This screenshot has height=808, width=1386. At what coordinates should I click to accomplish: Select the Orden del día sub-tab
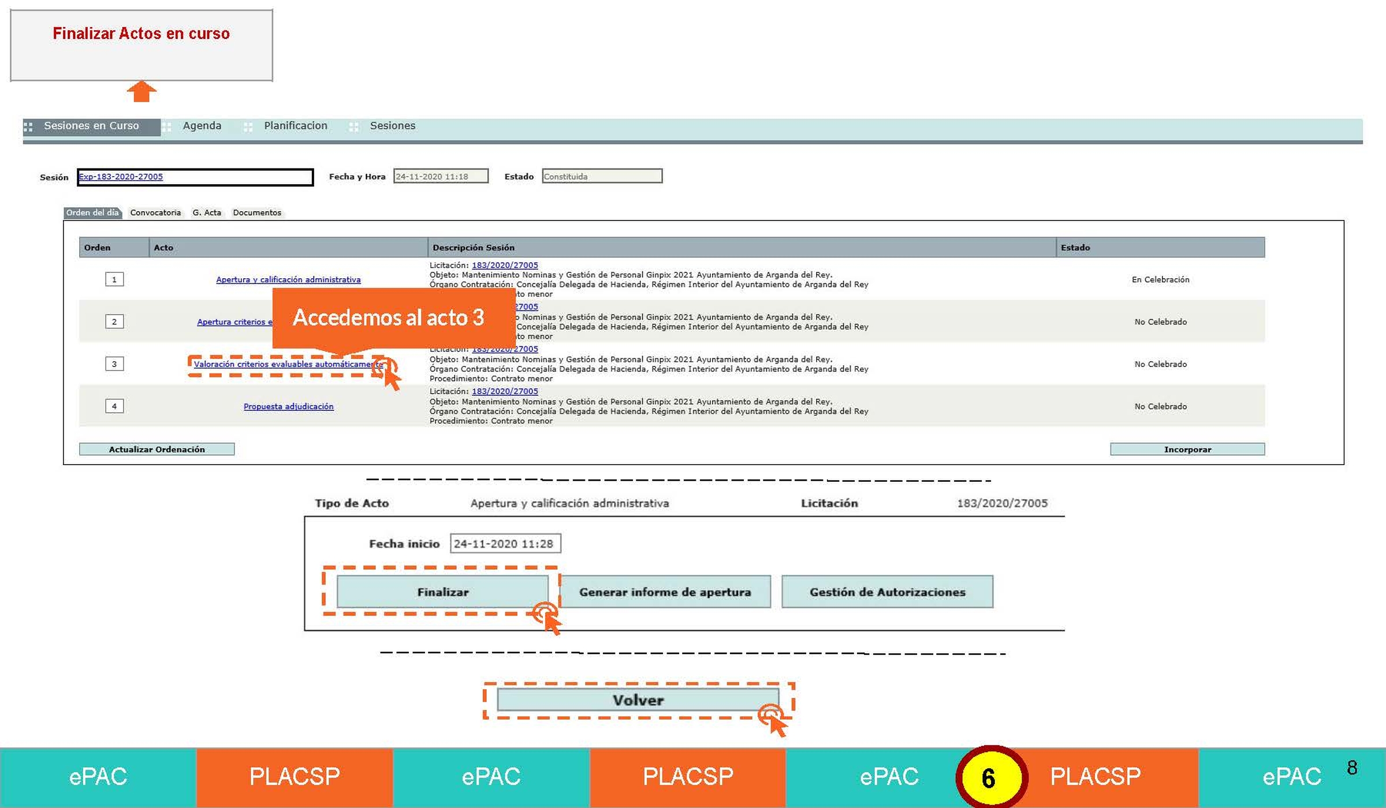92,212
